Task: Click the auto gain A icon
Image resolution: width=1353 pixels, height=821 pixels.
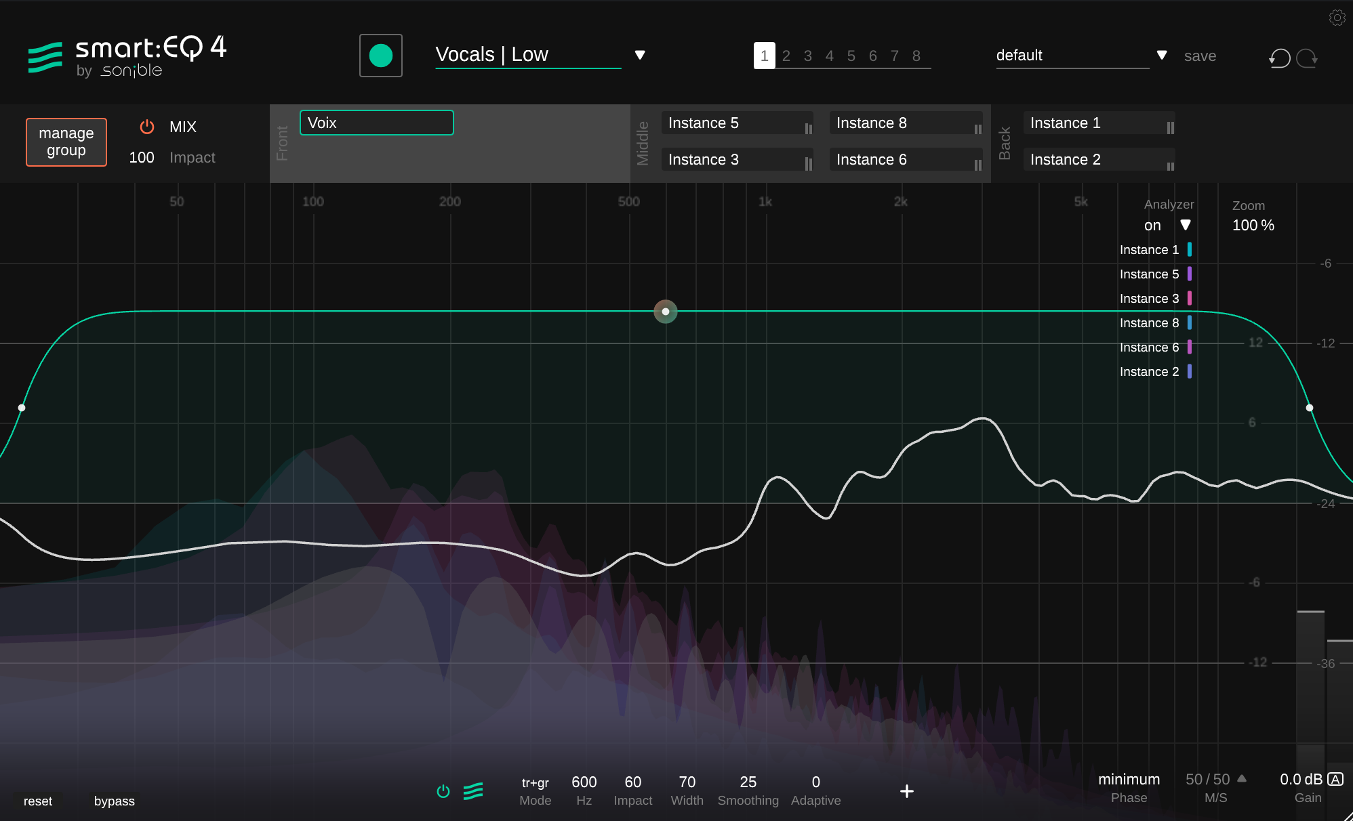Action: coord(1335,779)
